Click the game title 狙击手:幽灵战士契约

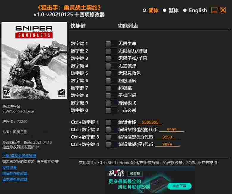click(x=69, y=8)
